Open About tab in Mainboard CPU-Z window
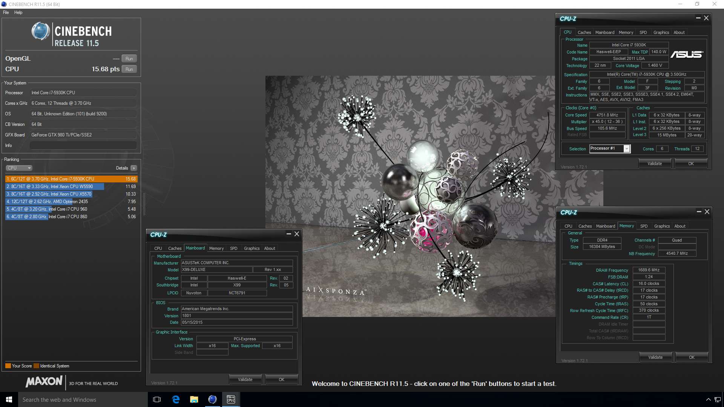724x407 pixels. pos(270,248)
